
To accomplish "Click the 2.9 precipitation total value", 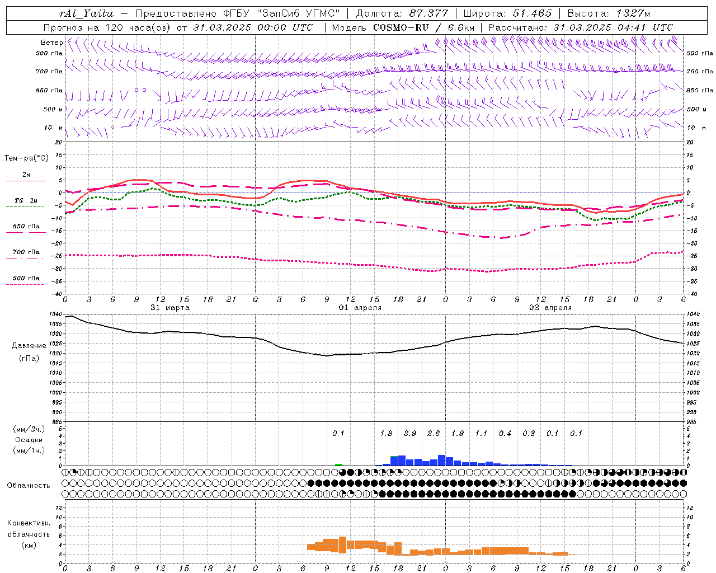I will pyautogui.click(x=410, y=433).
